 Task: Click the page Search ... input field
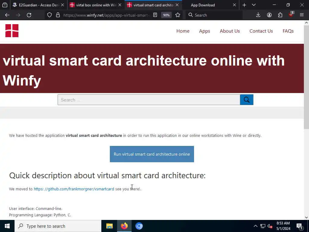point(149,100)
